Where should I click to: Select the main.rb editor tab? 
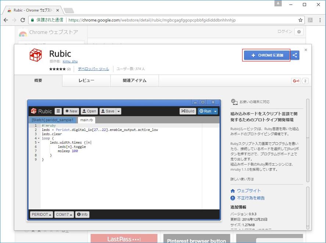coord(86,120)
